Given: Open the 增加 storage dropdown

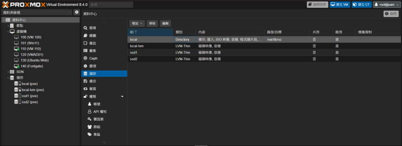Looking at the screenshot, I should pyautogui.click(x=137, y=23).
